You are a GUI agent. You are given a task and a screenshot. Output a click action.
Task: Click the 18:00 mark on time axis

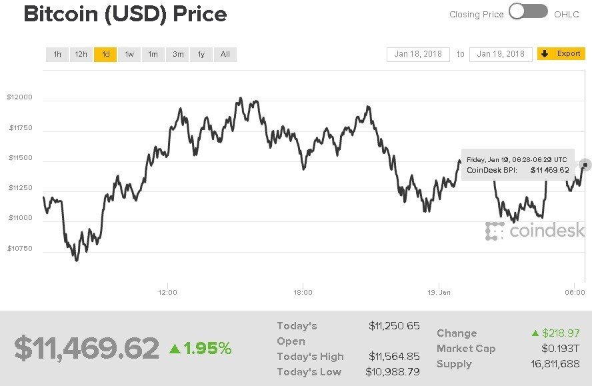[x=303, y=292]
